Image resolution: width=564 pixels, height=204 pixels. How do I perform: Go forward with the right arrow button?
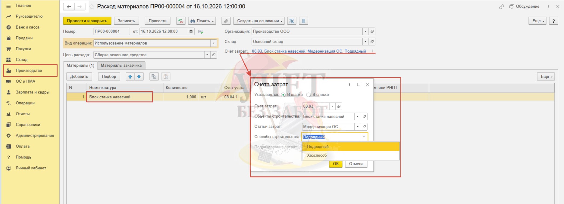[80, 7]
